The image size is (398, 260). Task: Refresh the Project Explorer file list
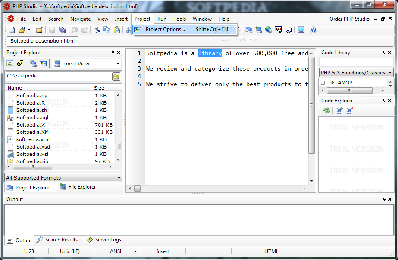10,63
